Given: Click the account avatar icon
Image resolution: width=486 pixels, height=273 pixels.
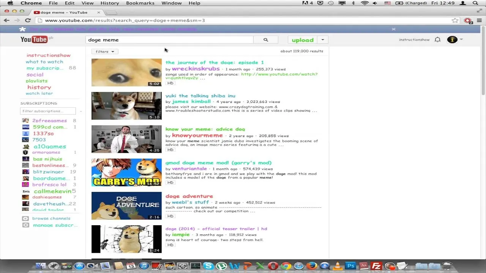Looking at the screenshot, I should [x=452, y=39].
